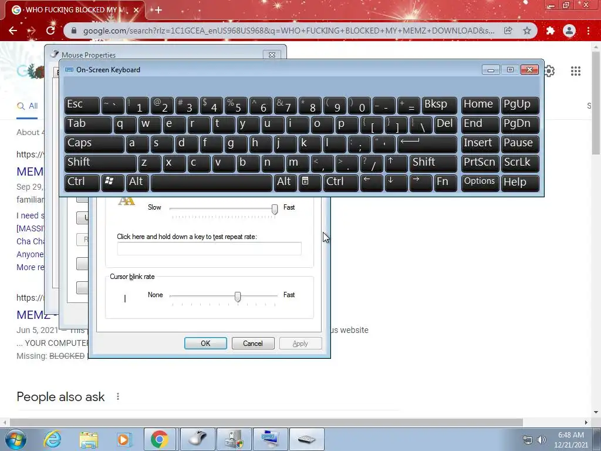The image size is (601, 451).
Task: Click the Pause key on On-Screen Keyboard
Action: click(520, 143)
